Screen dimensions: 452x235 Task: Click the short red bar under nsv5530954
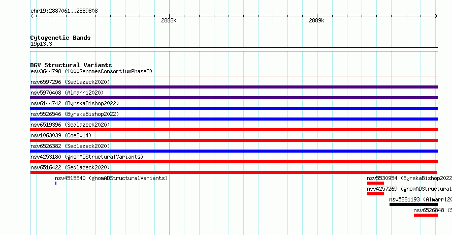[x=375, y=183]
